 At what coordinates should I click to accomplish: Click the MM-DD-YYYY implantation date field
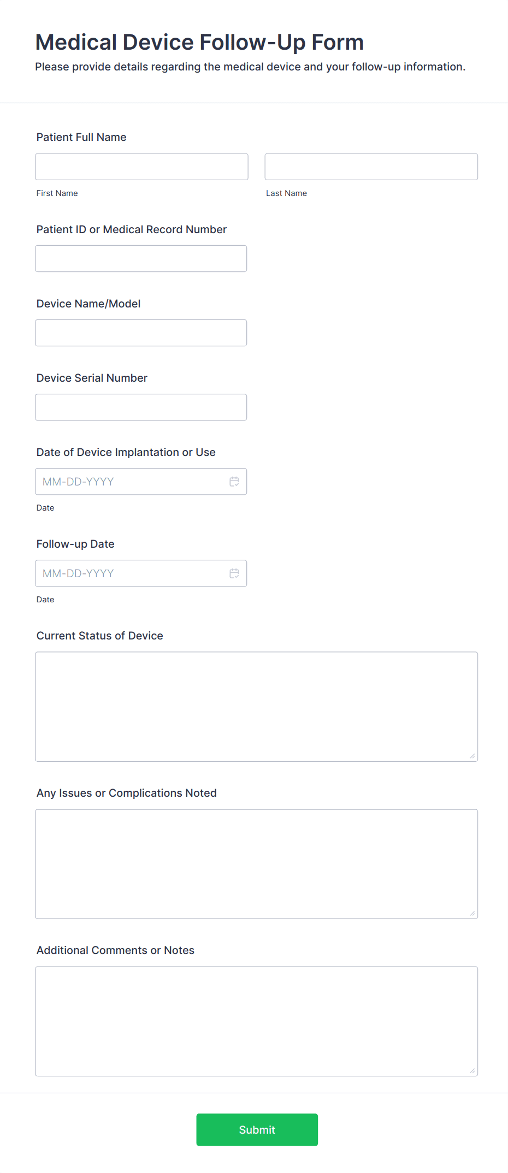coord(126,481)
